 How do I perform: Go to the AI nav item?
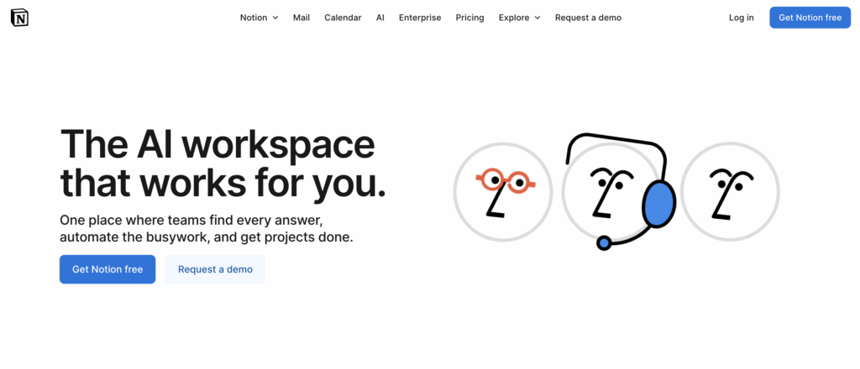tap(380, 18)
